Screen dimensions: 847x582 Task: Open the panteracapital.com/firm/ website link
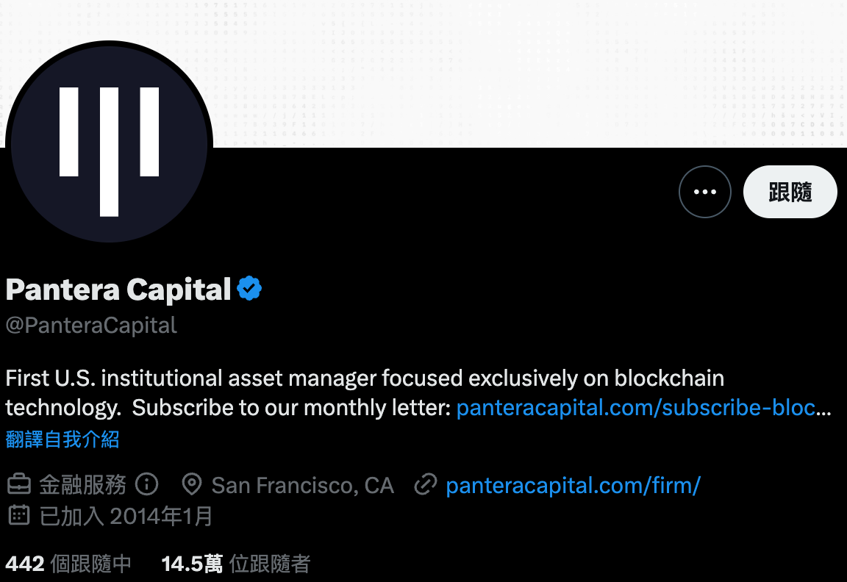click(573, 485)
